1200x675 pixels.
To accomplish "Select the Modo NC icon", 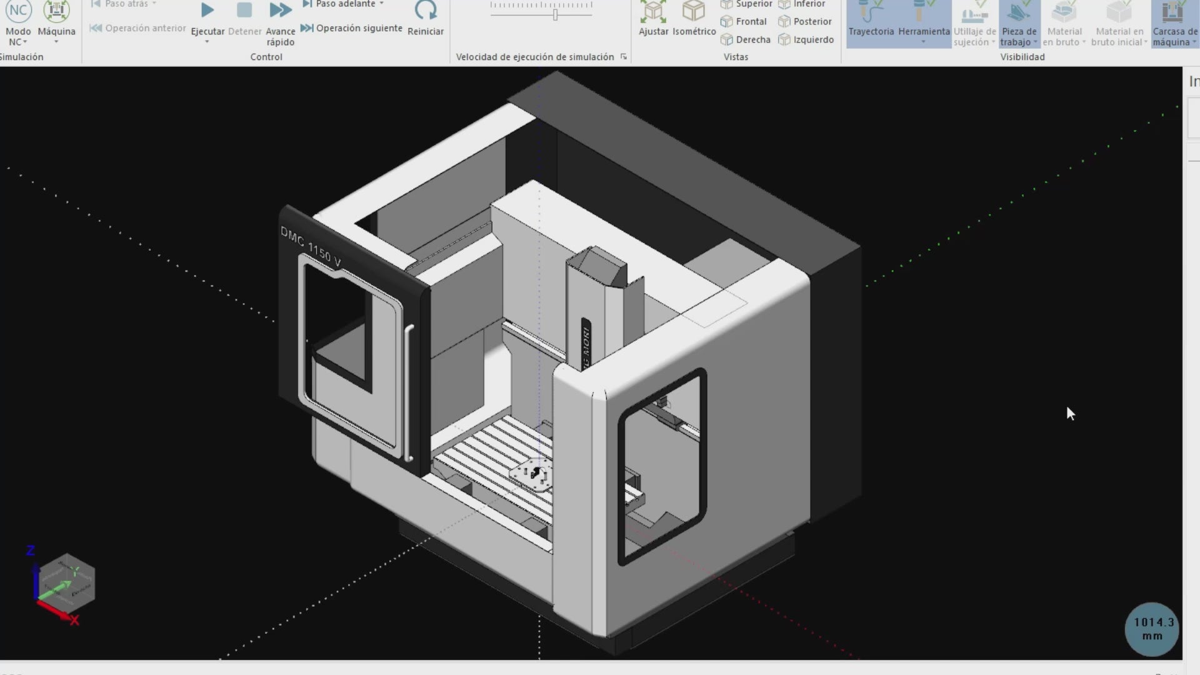I will pyautogui.click(x=18, y=11).
